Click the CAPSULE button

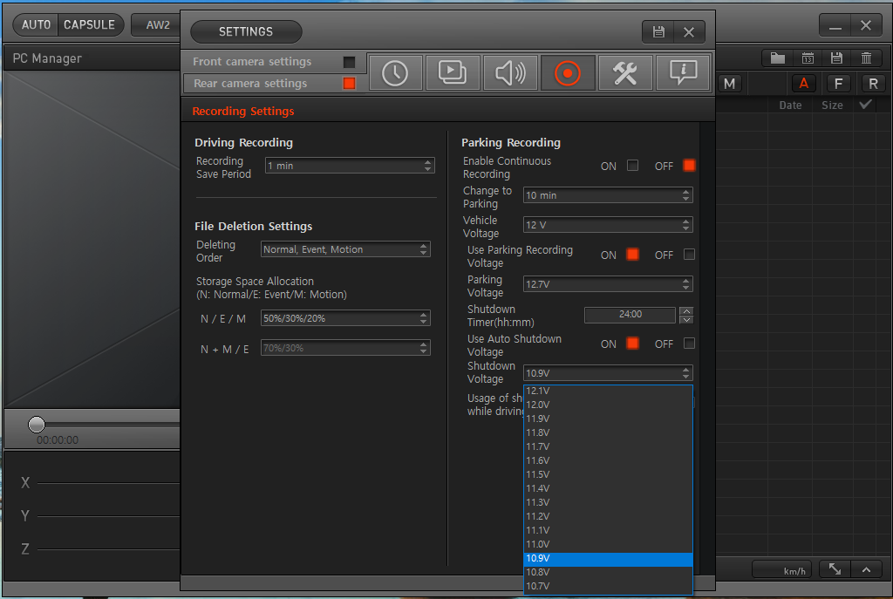pyautogui.click(x=90, y=25)
